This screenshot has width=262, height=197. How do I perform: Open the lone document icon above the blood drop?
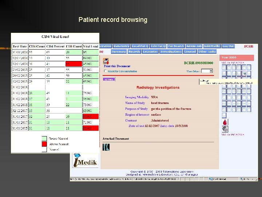point(224,115)
